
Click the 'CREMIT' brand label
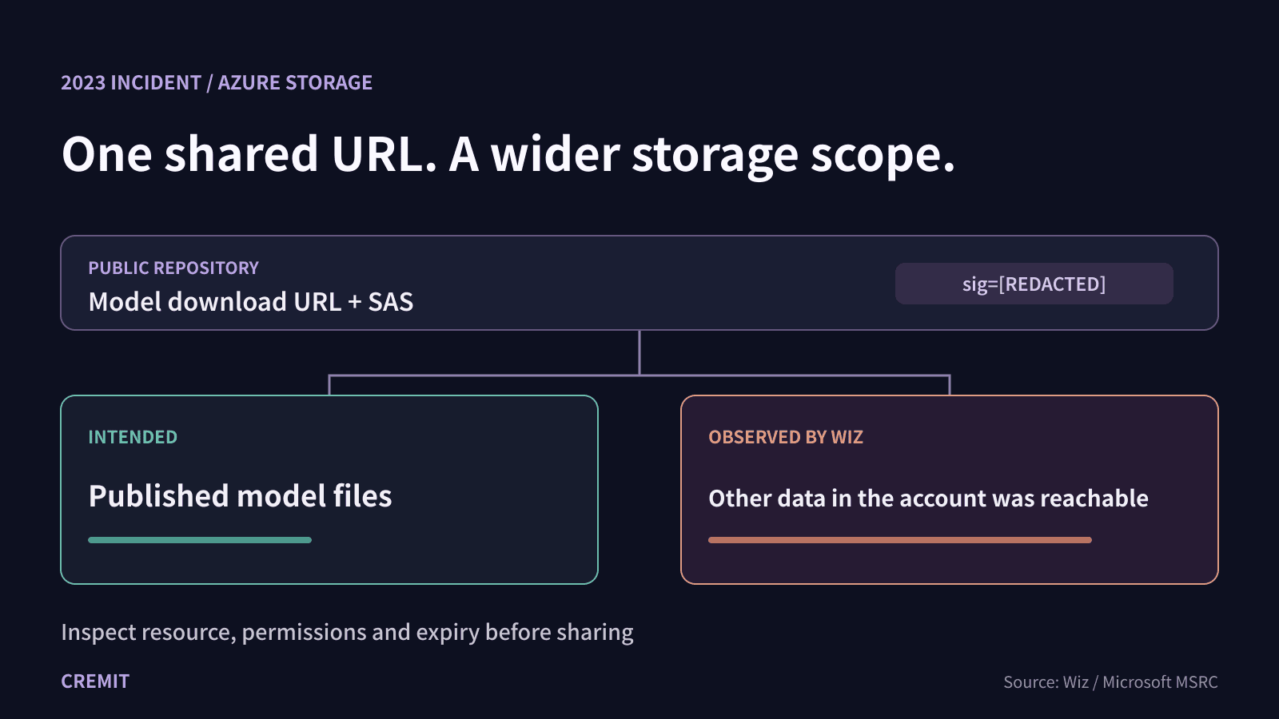click(x=95, y=681)
